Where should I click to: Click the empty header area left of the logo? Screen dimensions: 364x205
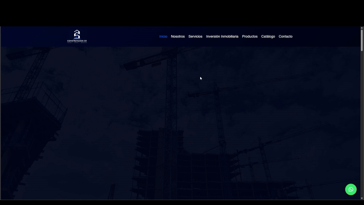coord(32,36)
